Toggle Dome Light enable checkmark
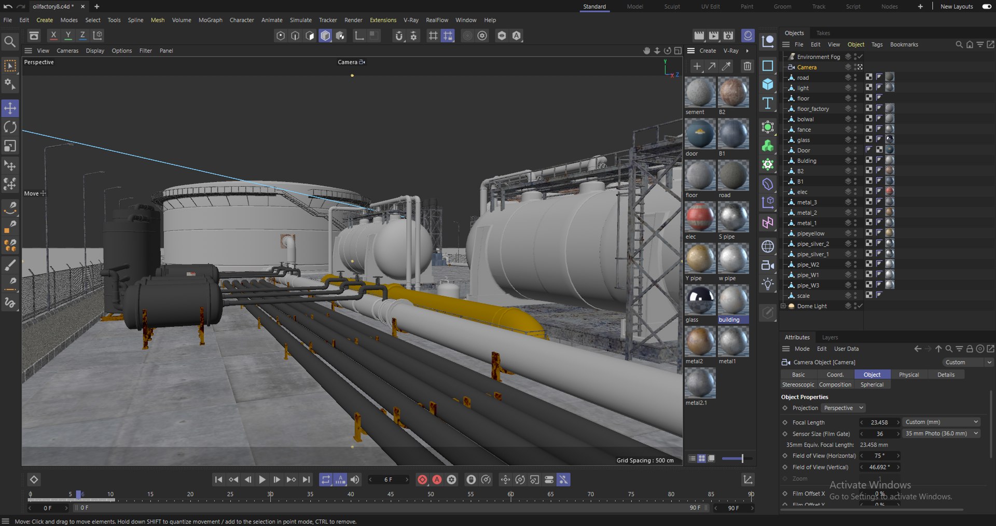The image size is (996, 526). (x=860, y=306)
